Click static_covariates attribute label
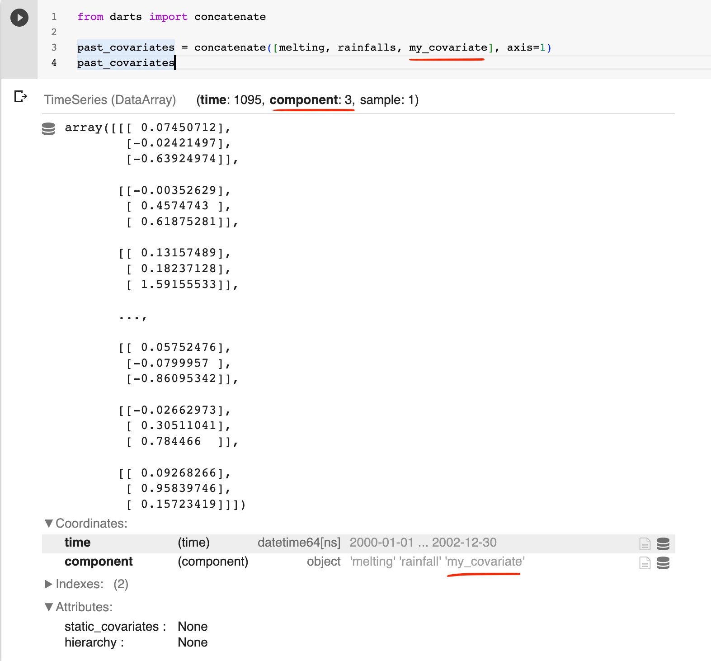Image resolution: width=711 pixels, height=661 pixels. pyautogui.click(x=115, y=627)
